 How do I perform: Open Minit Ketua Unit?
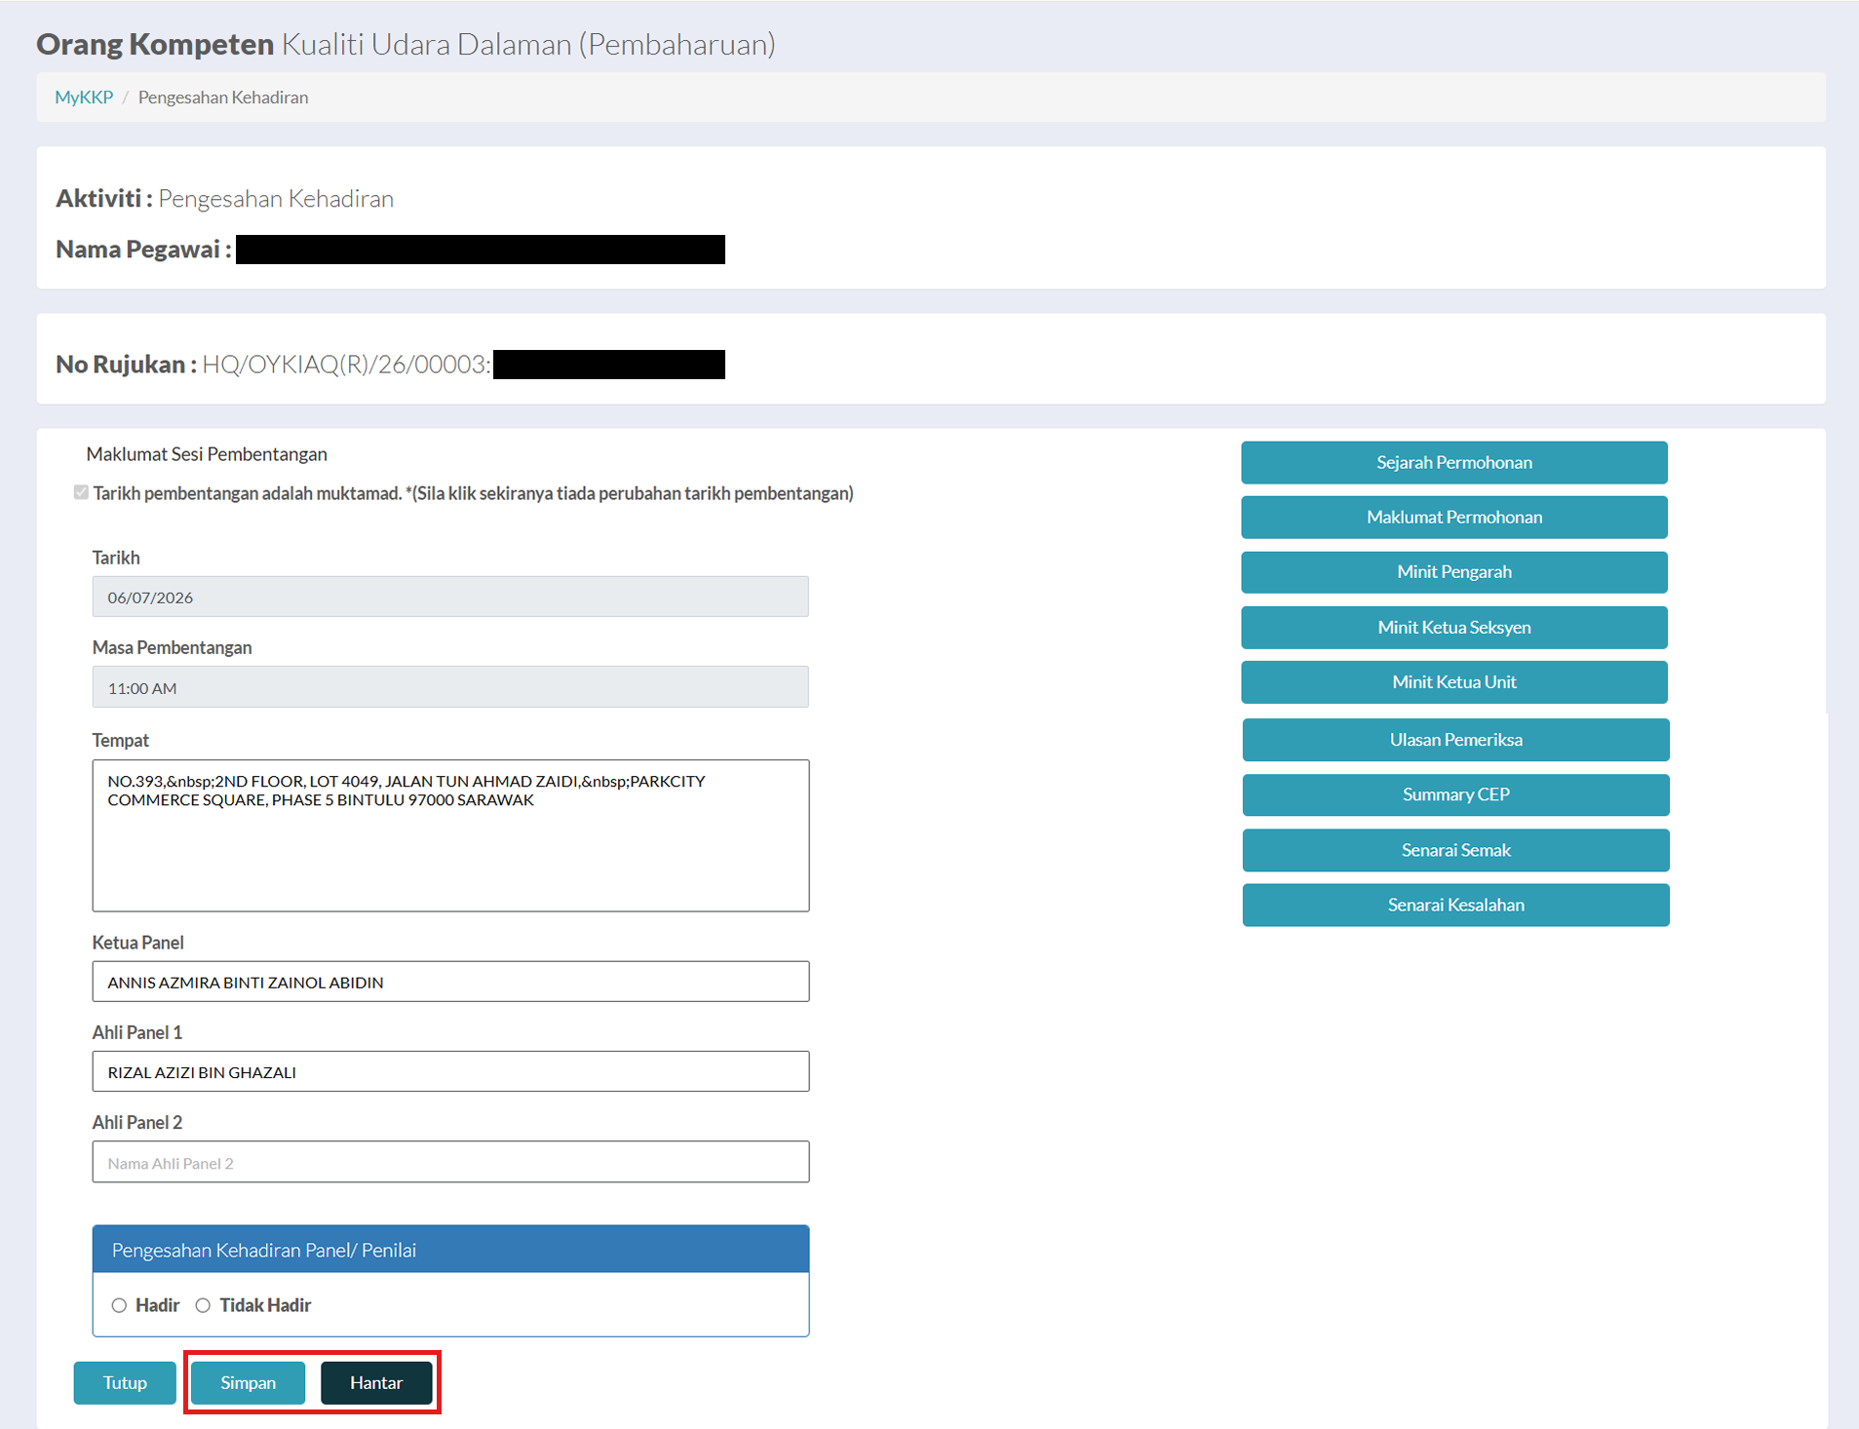[1453, 682]
